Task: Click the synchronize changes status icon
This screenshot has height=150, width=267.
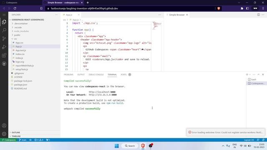Action: coord(30,140)
